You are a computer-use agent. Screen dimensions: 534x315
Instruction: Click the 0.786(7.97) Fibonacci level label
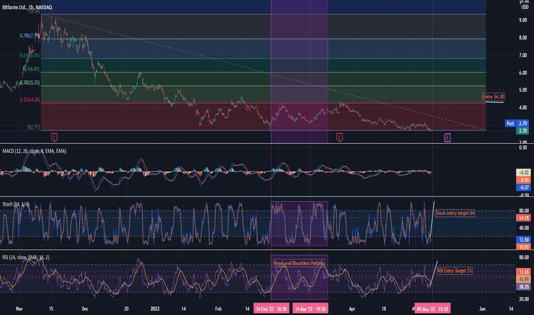click(x=30, y=36)
